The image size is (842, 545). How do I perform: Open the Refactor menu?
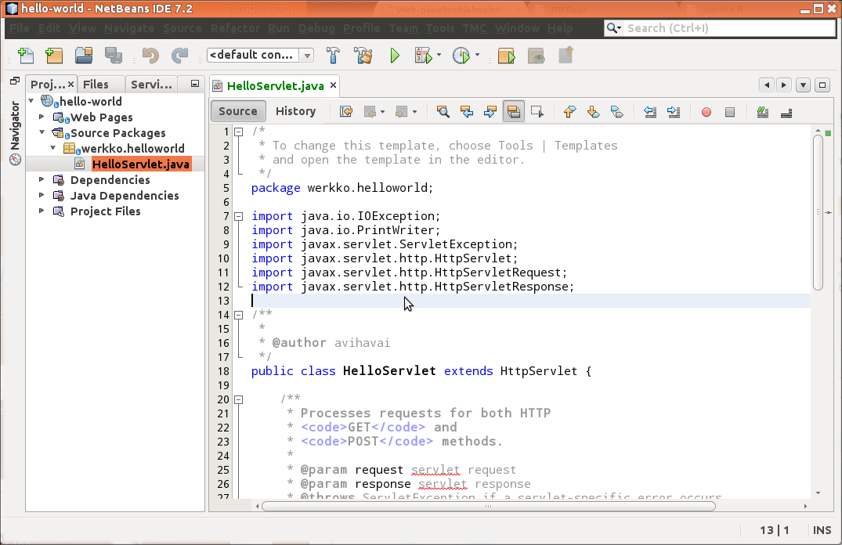(x=235, y=28)
